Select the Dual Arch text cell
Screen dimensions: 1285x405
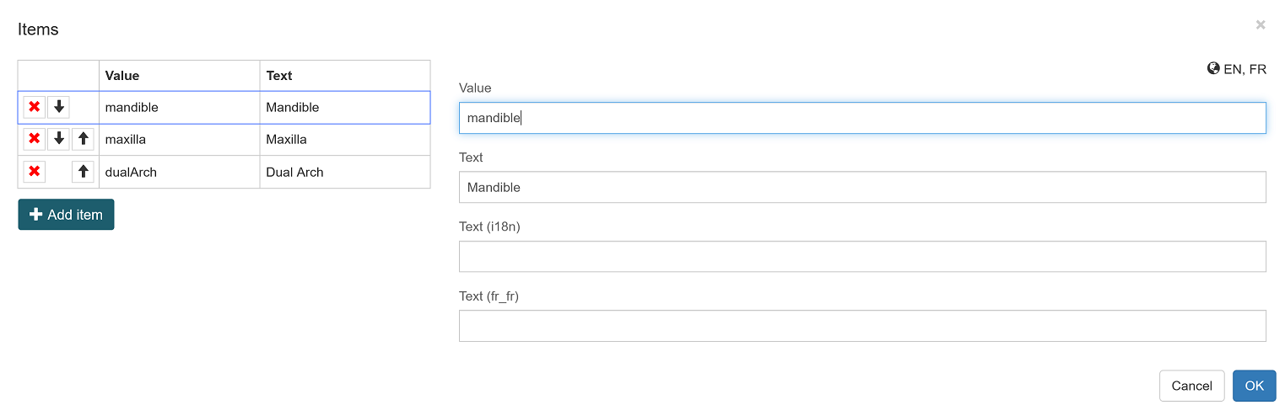344,173
